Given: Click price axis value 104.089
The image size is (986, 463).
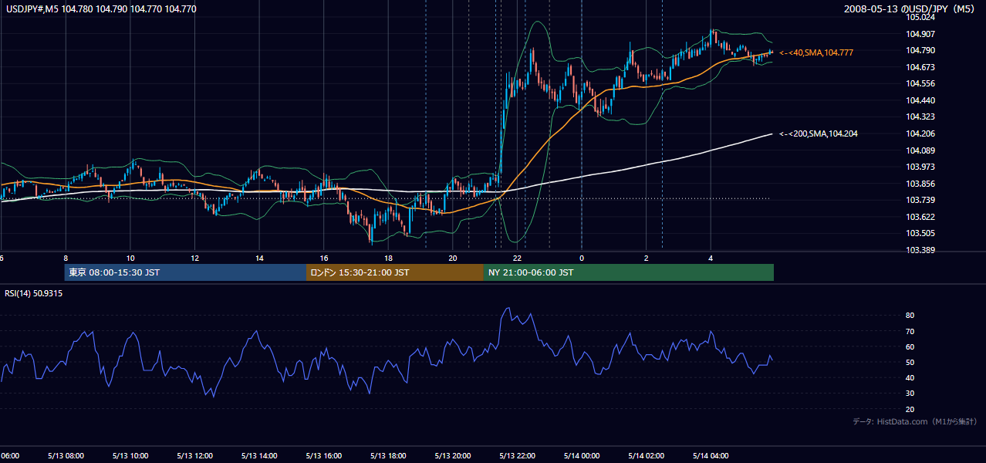Looking at the screenshot, I should [x=920, y=150].
